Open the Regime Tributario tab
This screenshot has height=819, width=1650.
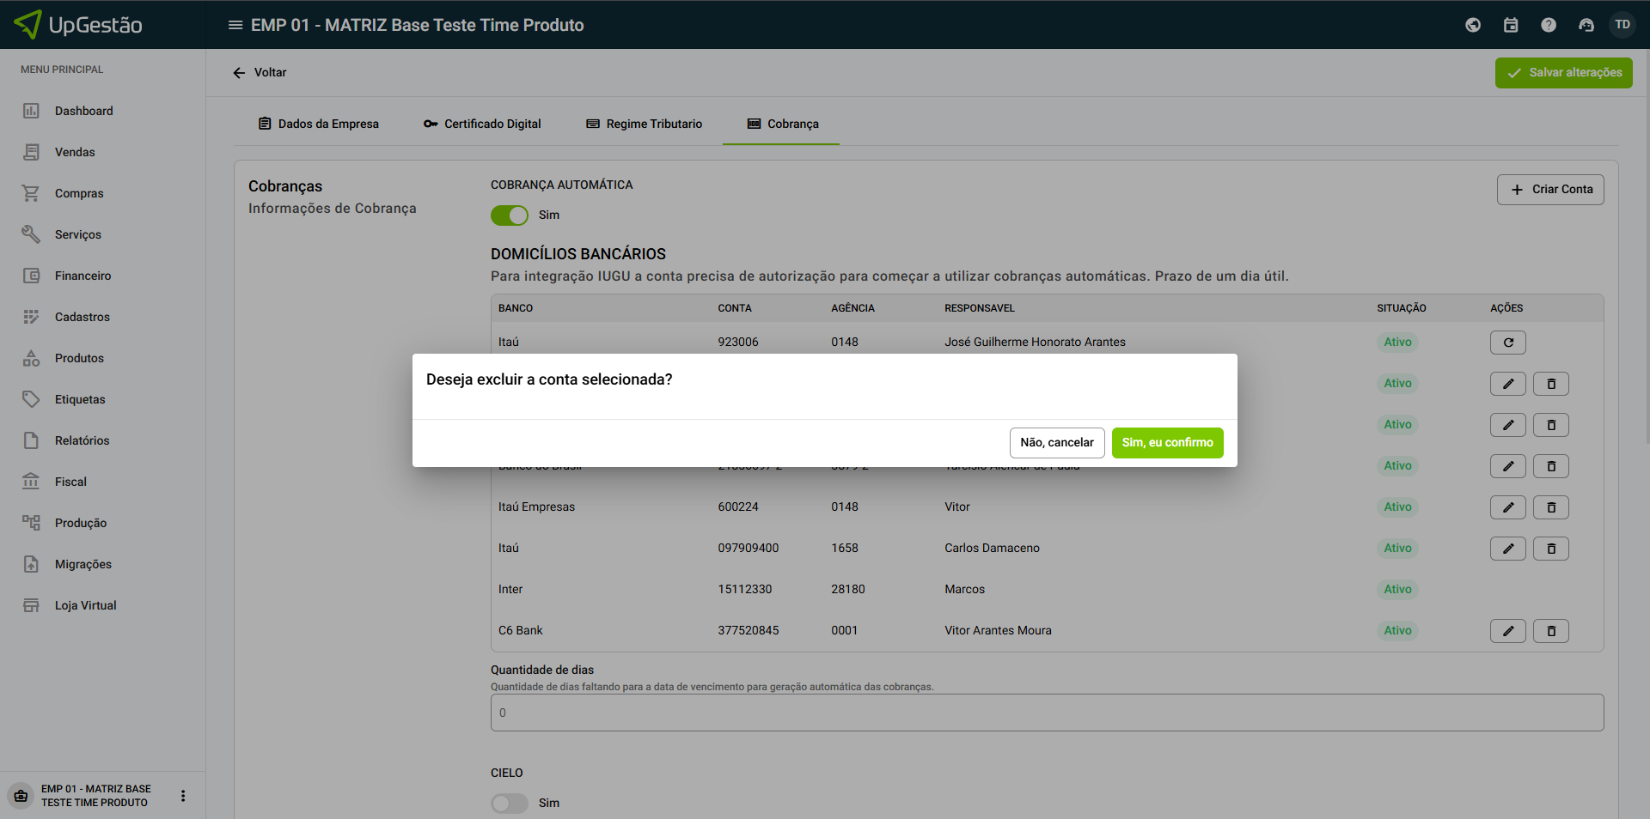click(x=644, y=124)
